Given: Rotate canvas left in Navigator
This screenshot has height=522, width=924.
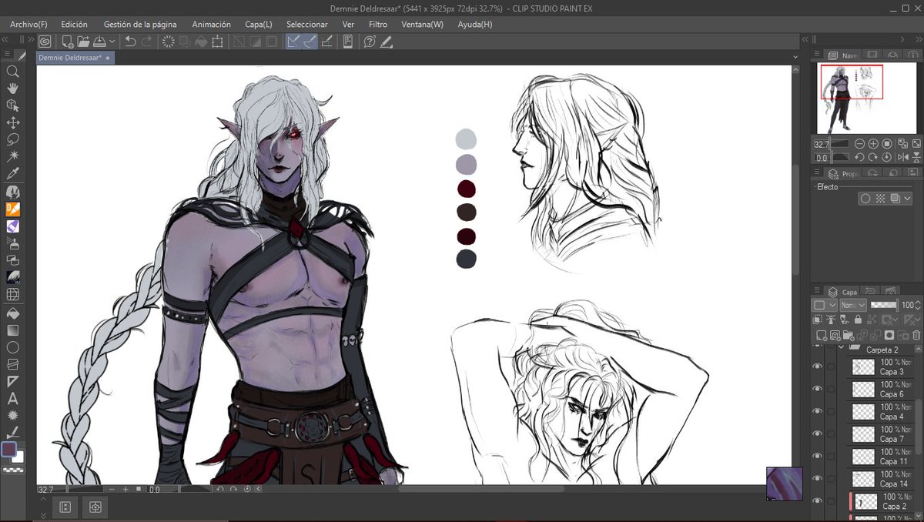Looking at the screenshot, I should pyautogui.click(x=860, y=158).
